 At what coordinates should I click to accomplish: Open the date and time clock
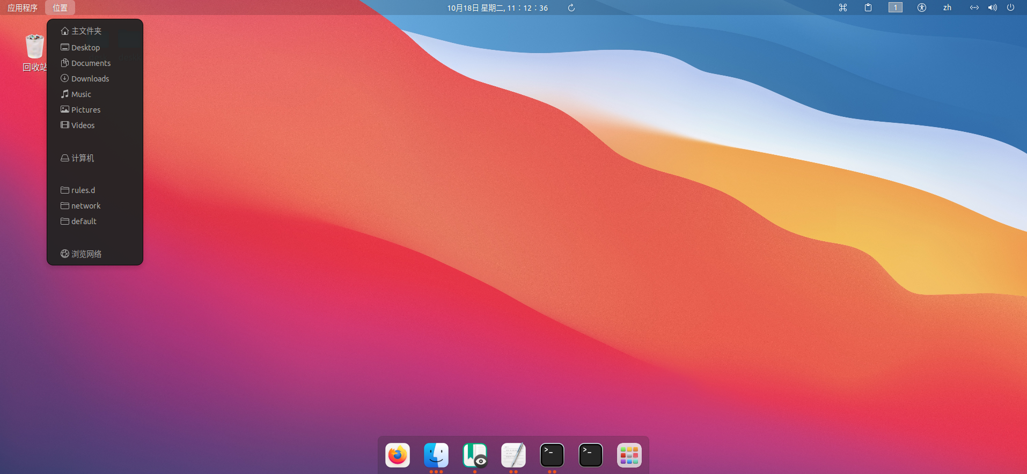(x=497, y=8)
